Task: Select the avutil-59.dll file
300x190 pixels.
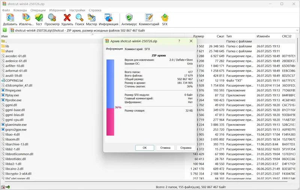Action: [x=14, y=76]
